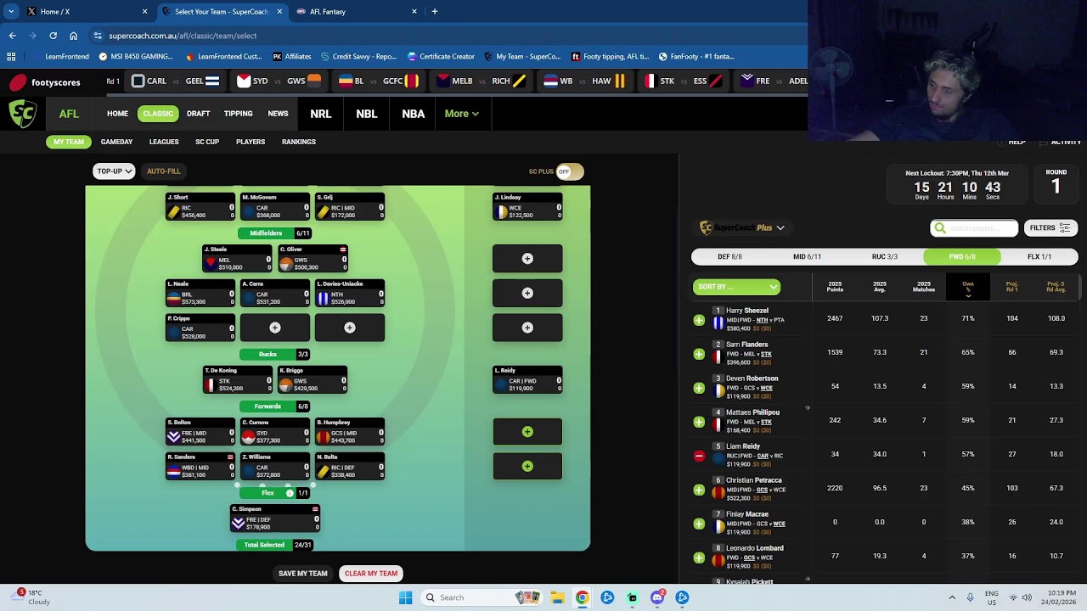Open the Chrome apps grid icon
This screenshot has height=611, width=1087.
point(11,57)
